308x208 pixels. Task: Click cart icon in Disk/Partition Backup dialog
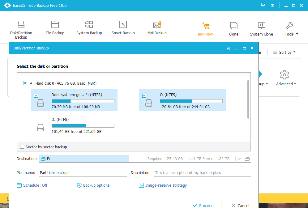[x=229, y=48]
